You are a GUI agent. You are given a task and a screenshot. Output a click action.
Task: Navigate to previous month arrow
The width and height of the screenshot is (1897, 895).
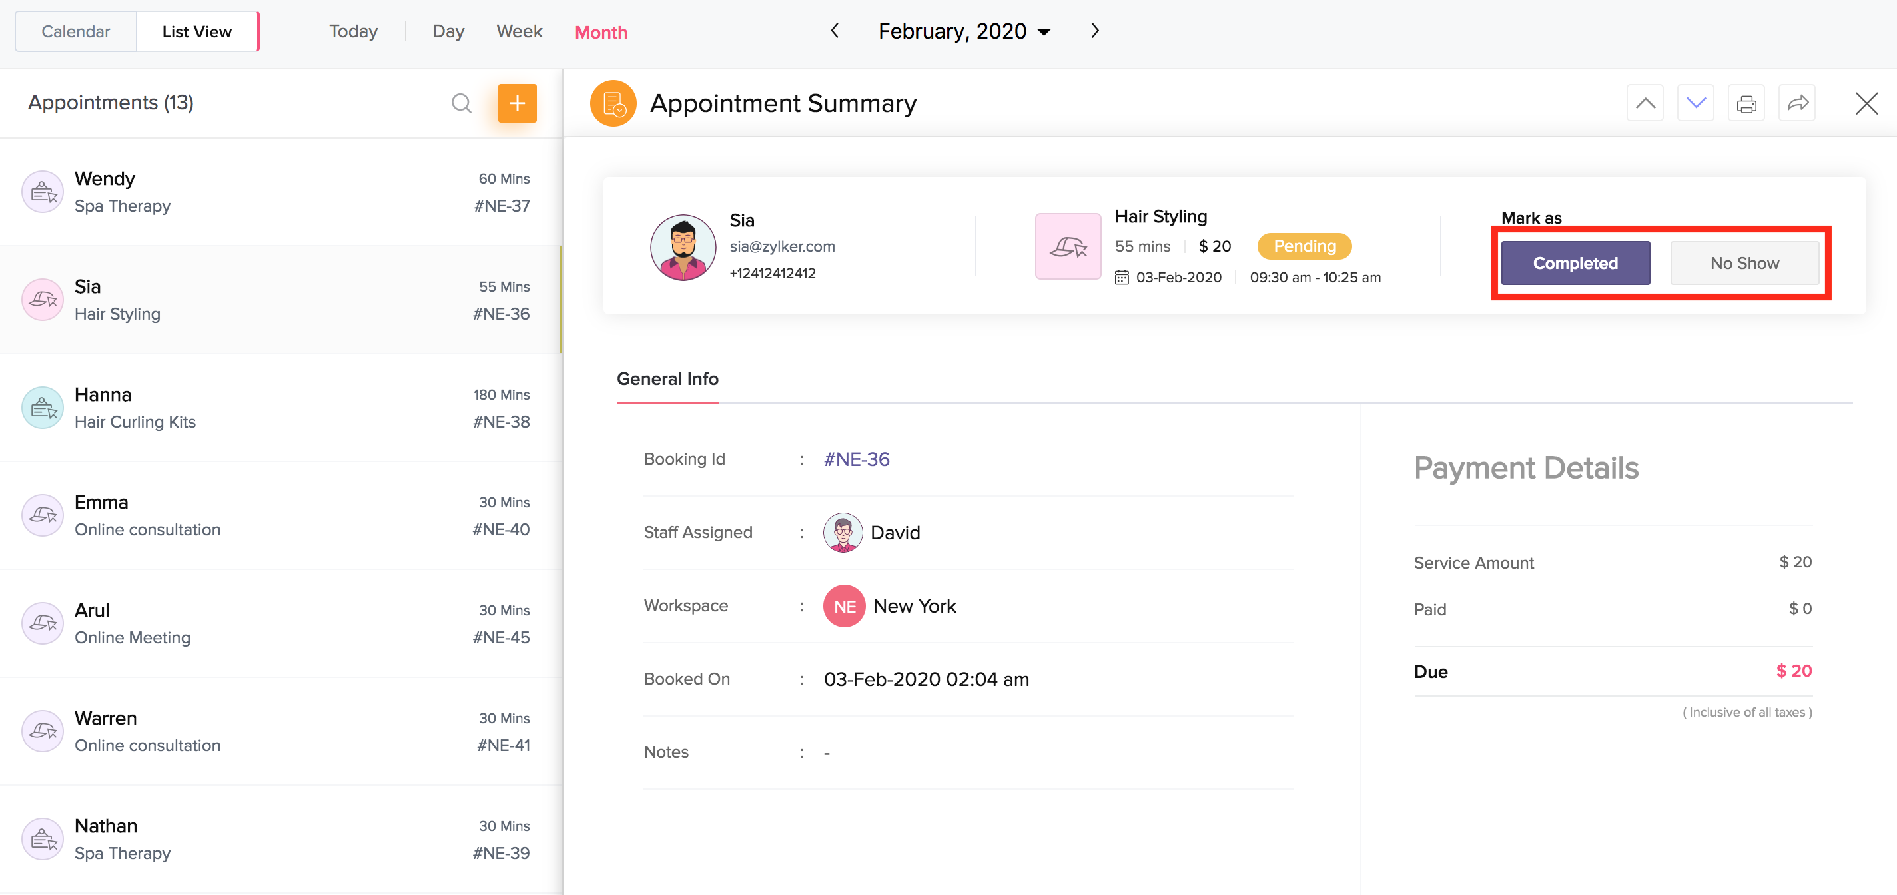[835, 31]
